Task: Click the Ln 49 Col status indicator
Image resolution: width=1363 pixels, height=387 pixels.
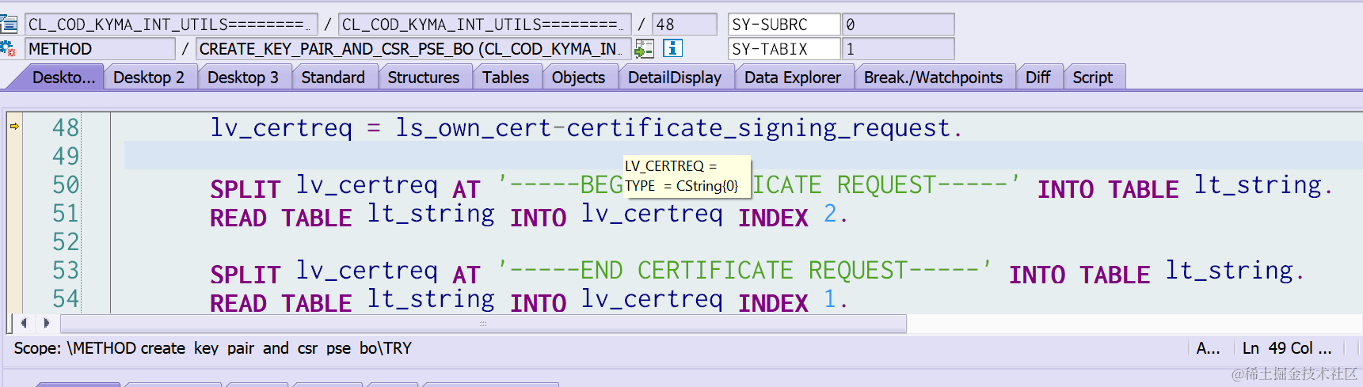Action: 1287,348
